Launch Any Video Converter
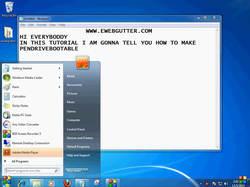The width and height of the screenshot is (250, 187). click(33, 124)
